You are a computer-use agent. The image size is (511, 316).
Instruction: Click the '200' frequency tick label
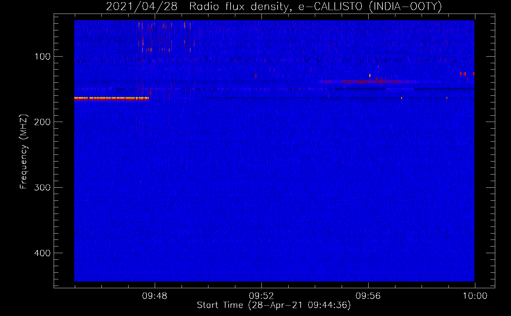pos(42,122)
